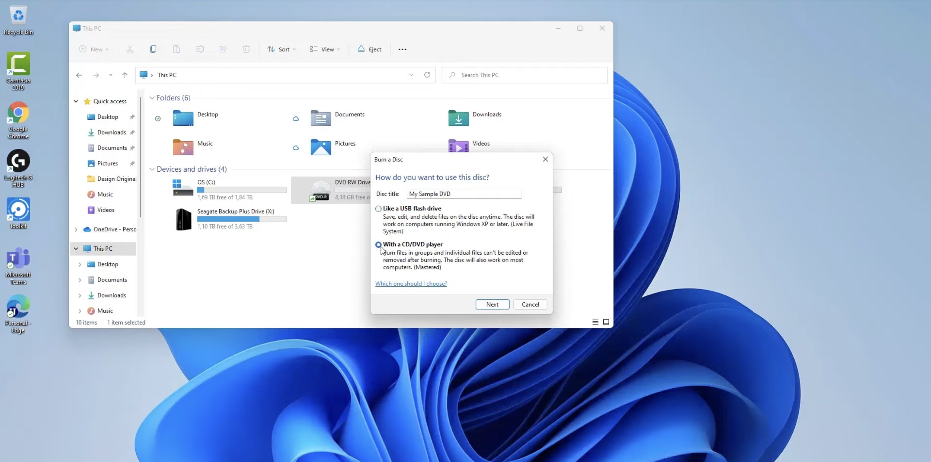
Task: Click the Delete trash icon in toolbar
Action: point(246,49)
